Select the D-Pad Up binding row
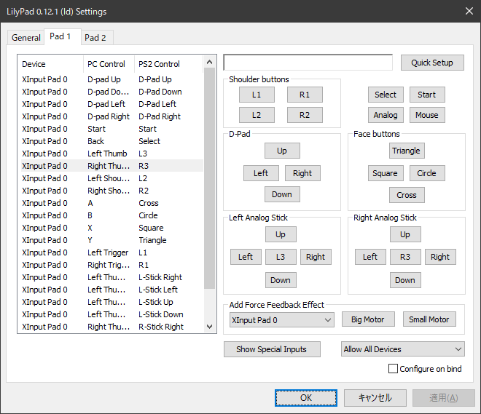481x414 pixels. point(112,79)
